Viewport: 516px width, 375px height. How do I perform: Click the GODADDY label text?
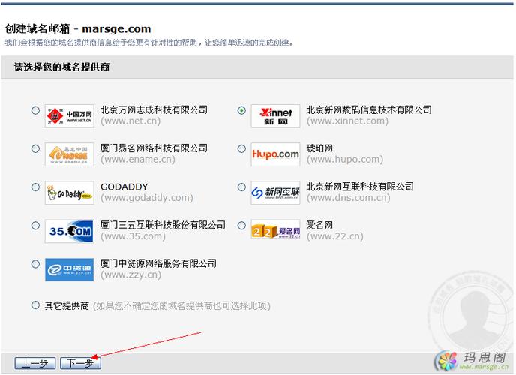[124, 187]
